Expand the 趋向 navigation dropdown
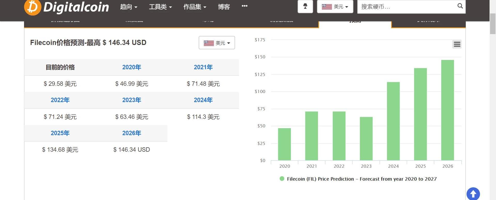Image resolution: width=496 pixels, height=200 pixels. (128, 7)
